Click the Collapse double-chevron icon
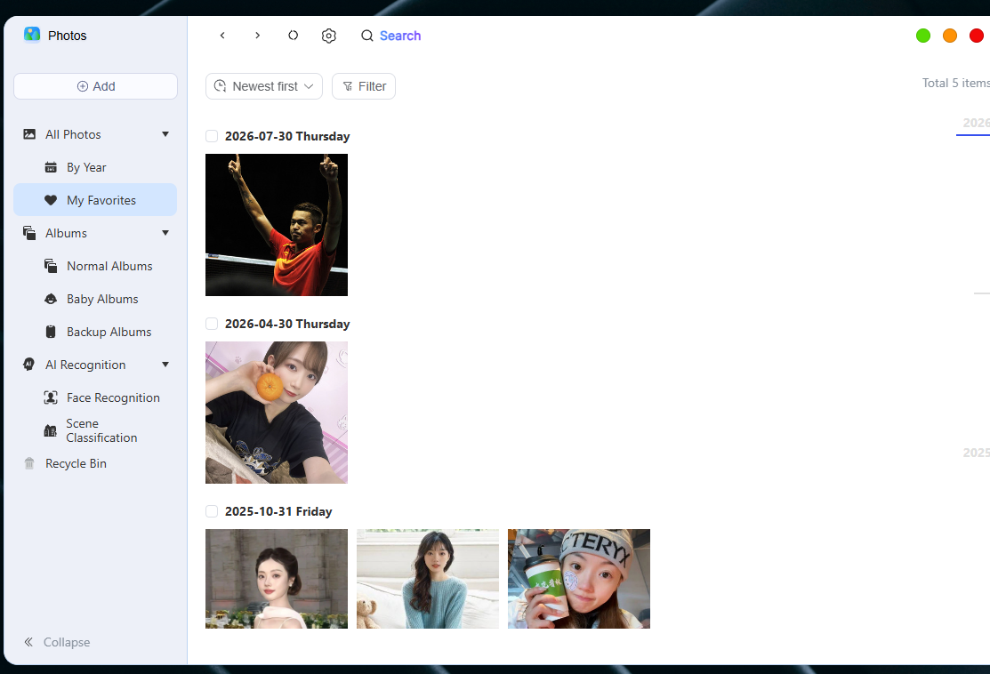The width and height of the screenshot is (990, 674). tap(28, 642)
